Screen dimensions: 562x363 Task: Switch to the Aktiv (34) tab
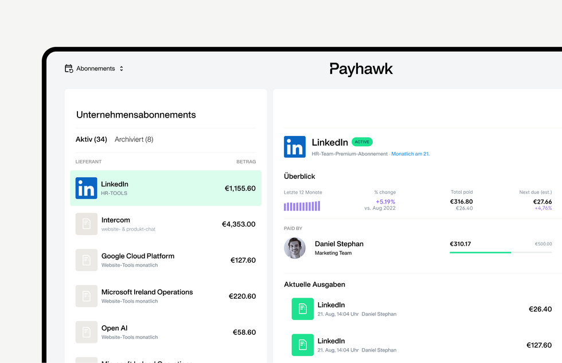point(91,139)
